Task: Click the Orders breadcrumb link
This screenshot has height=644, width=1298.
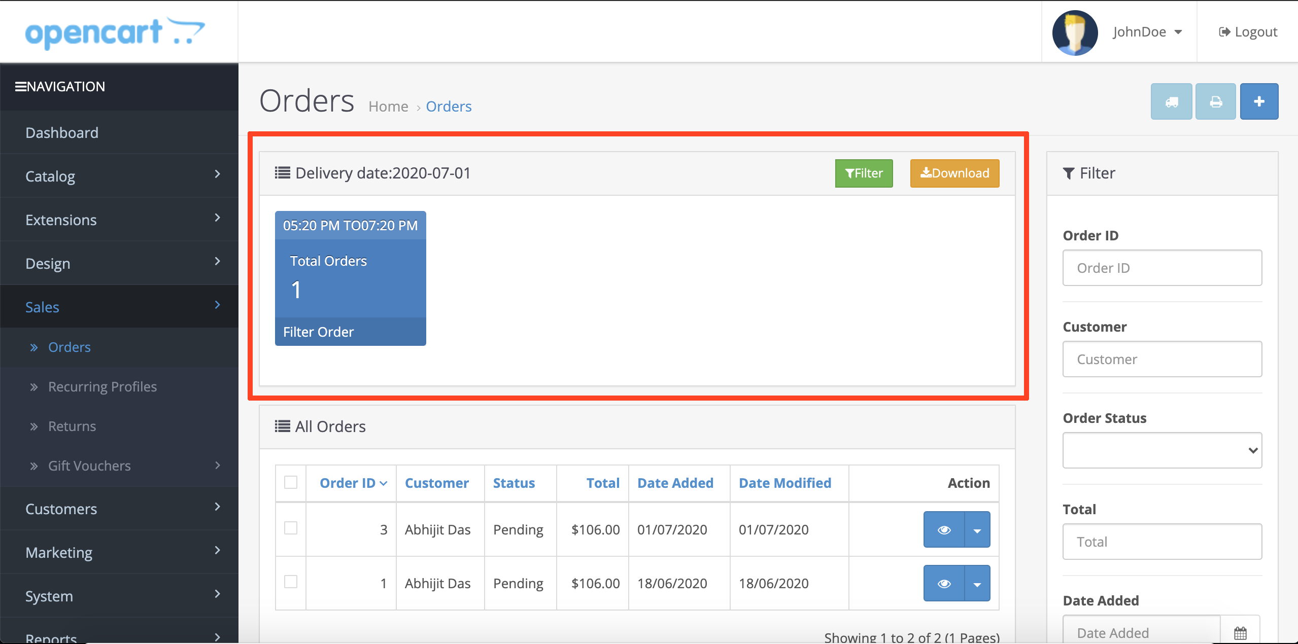Action: pos(449,106)
